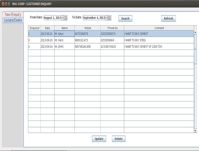
Task: Sort by the Phone No column header
Action: coord(112,28)
